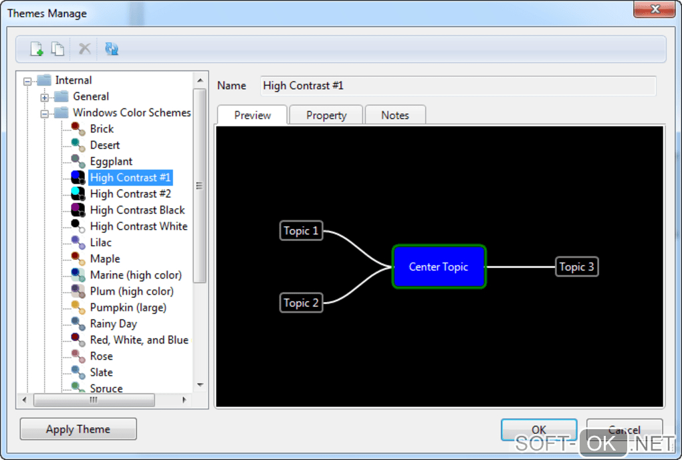Click the High Contrast #2 theme icon
This screenshot has width=682, height=460.
(x=78, y=194)
